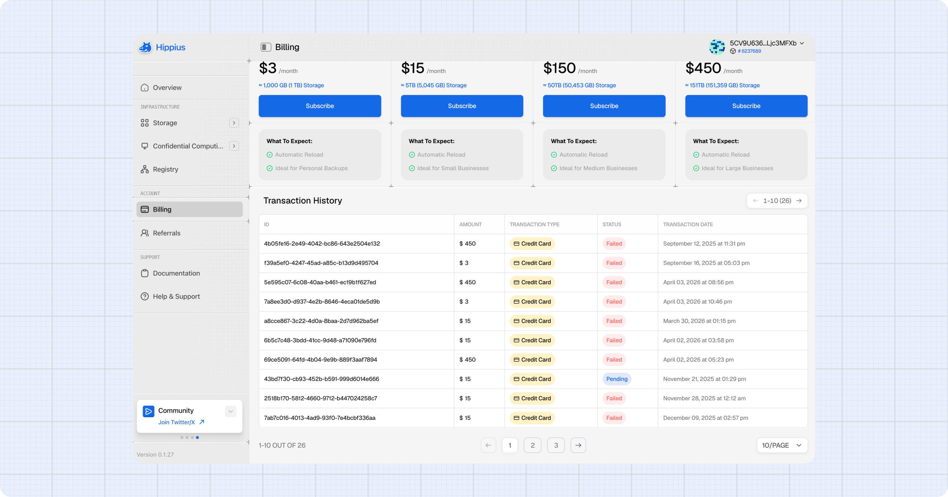Viewport: 948px width, 497px height.
Task: Click the check icon beside Ideal for Small Businesses
Action: click(x=412, y=168)
